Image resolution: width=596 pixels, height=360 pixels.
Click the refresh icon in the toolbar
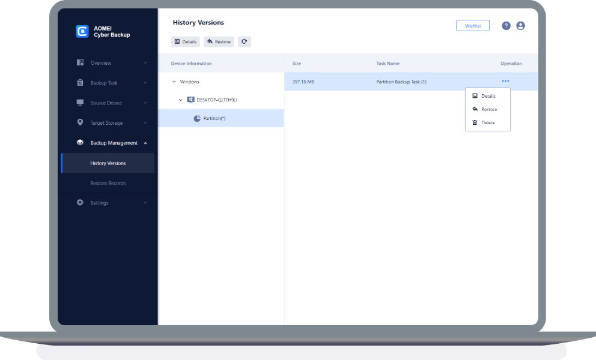pyautogui.click(x=244, y=41)
